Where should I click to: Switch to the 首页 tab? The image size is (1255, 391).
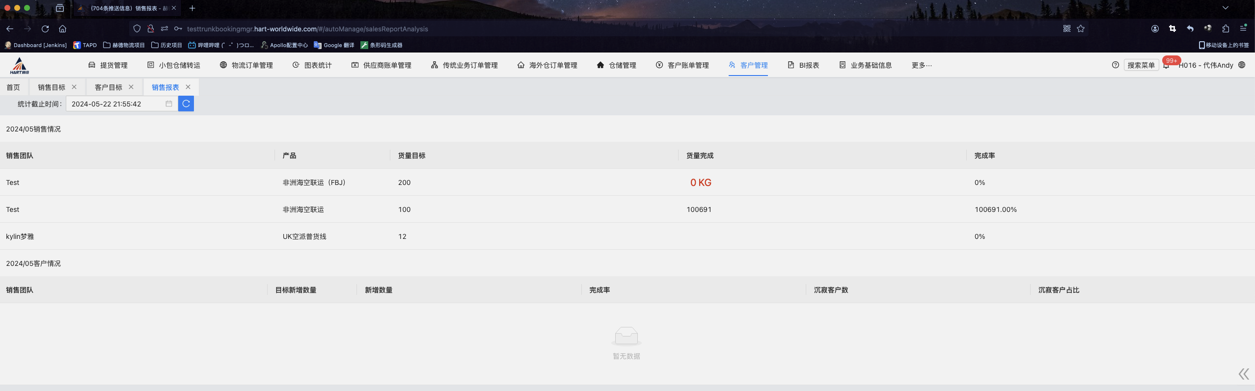(x=13, y=87)
